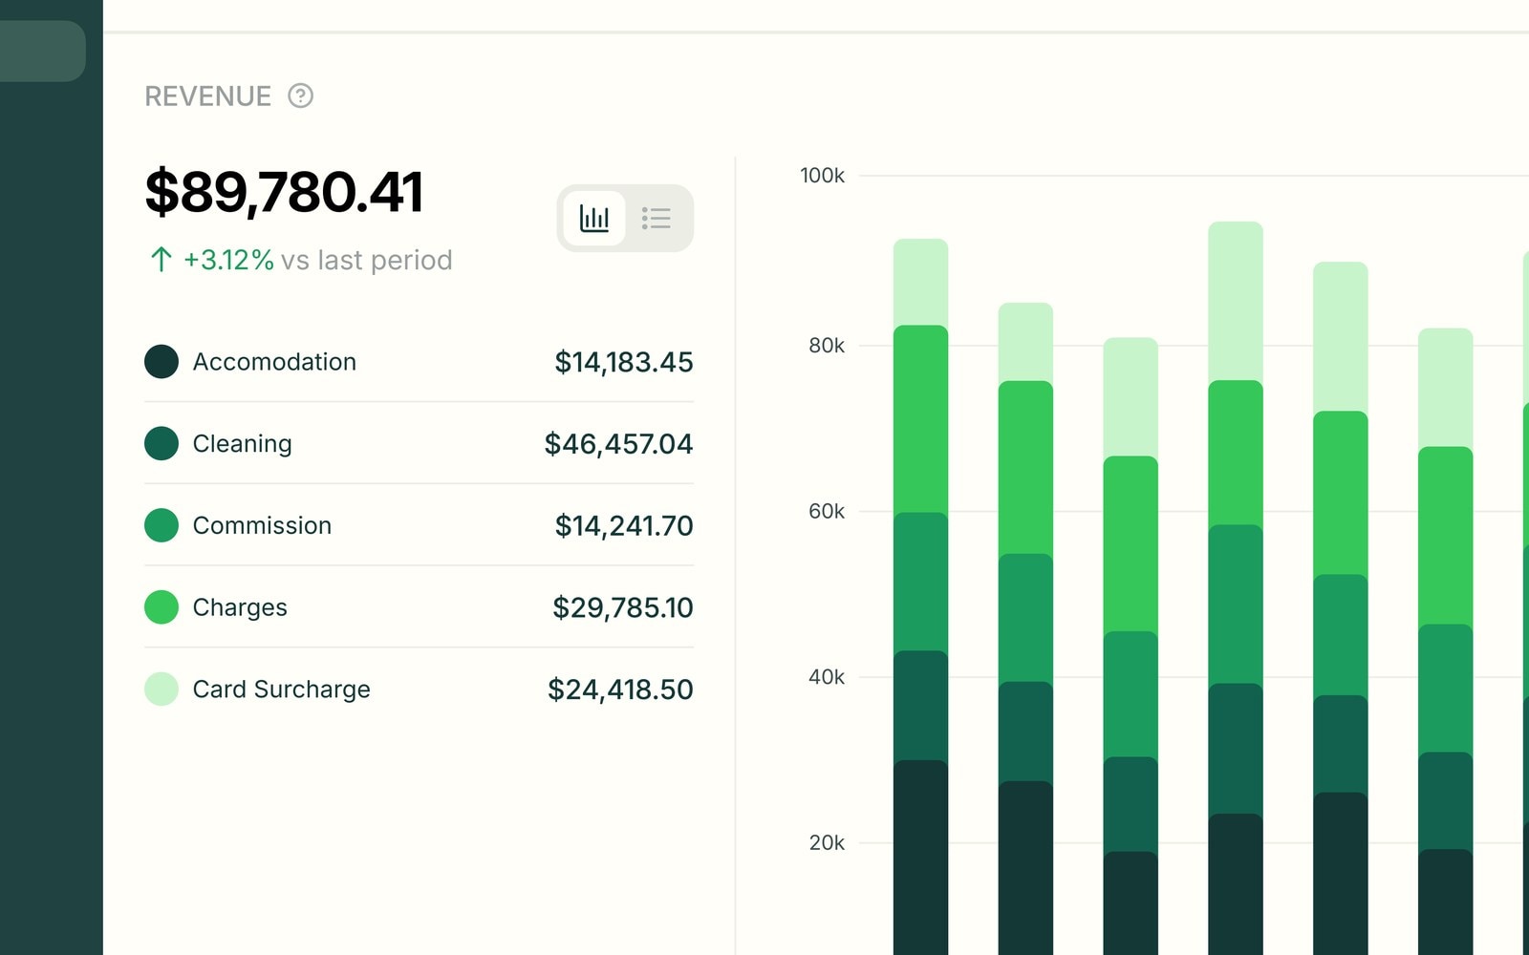Switch to bar chart view
The height and width of the screenshot is (955, 1529).
tap(594, 218)
